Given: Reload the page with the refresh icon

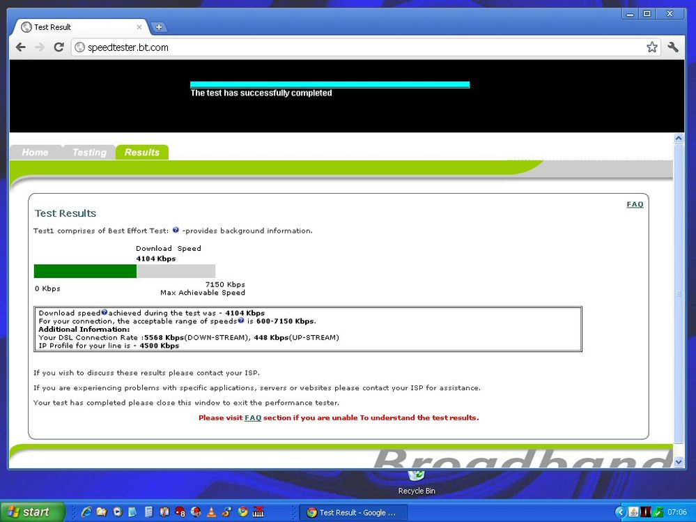Looking at the screenshot, I should pyautogui.click(x=59, y=47).
